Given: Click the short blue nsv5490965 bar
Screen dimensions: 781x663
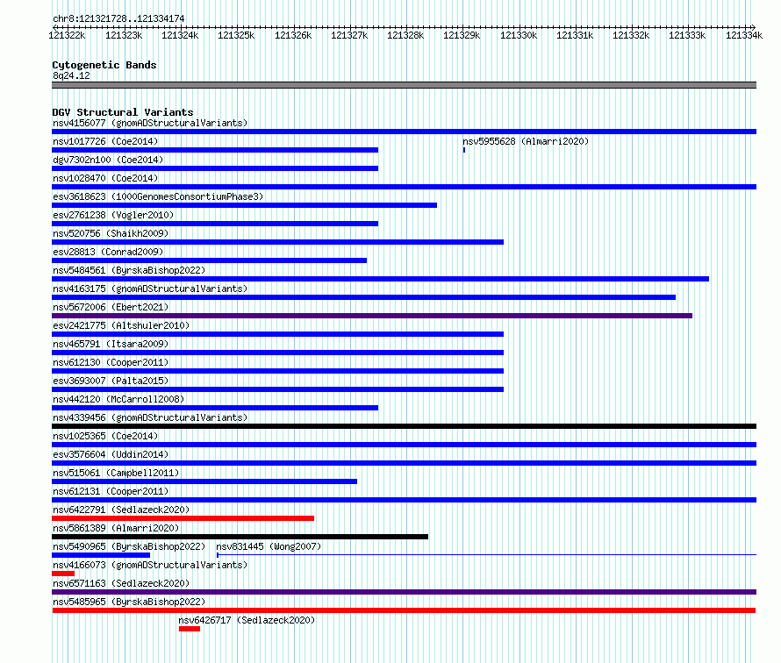Looking at the screenshot, I should (x=101, y=555).
